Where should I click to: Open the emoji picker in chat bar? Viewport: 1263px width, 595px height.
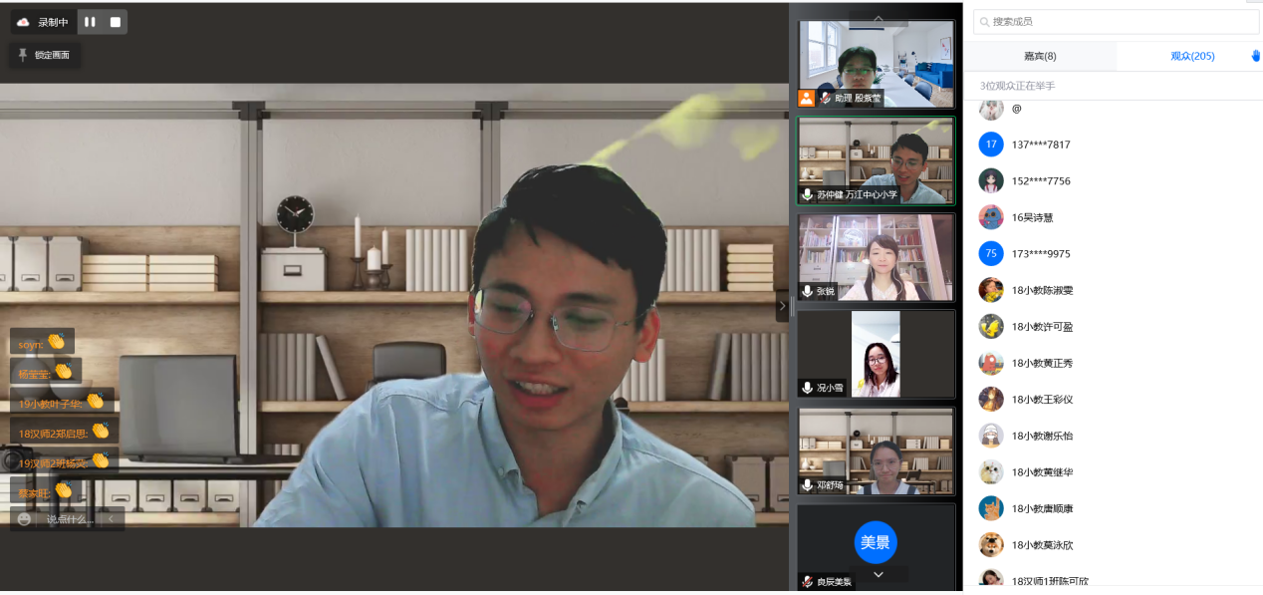point(24,519)
